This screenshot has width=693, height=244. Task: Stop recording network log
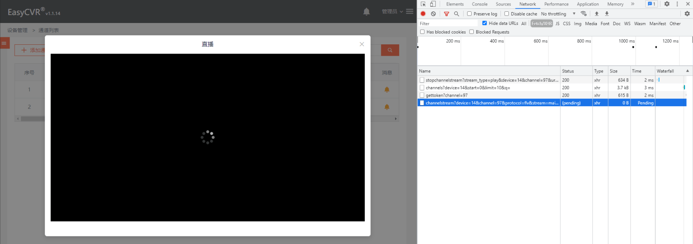[423, 14]
